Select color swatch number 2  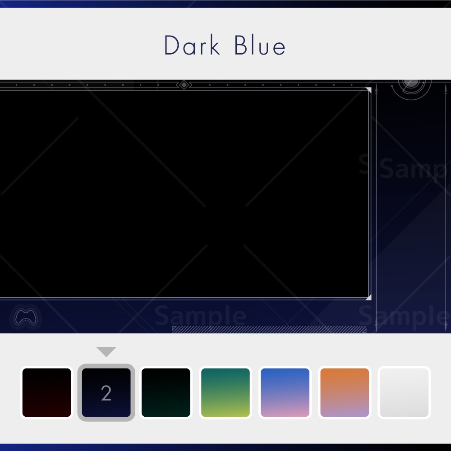tap(106, 392)
